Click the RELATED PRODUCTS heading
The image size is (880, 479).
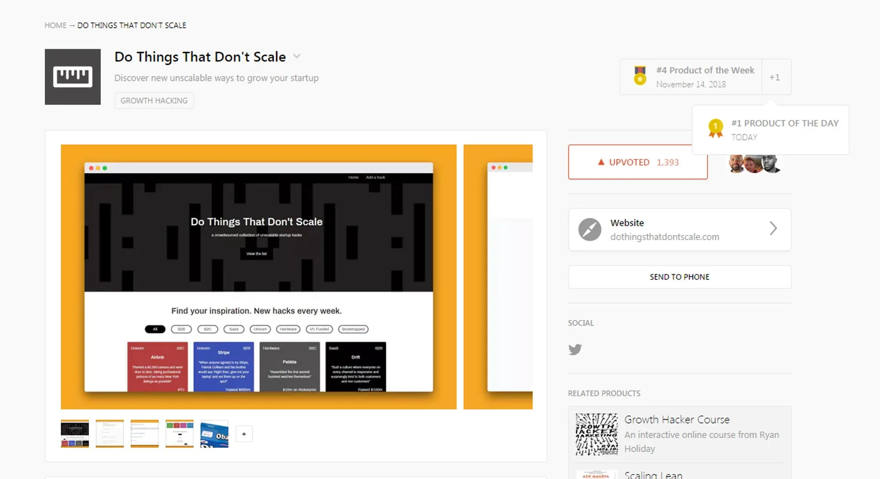click(604, 393)
